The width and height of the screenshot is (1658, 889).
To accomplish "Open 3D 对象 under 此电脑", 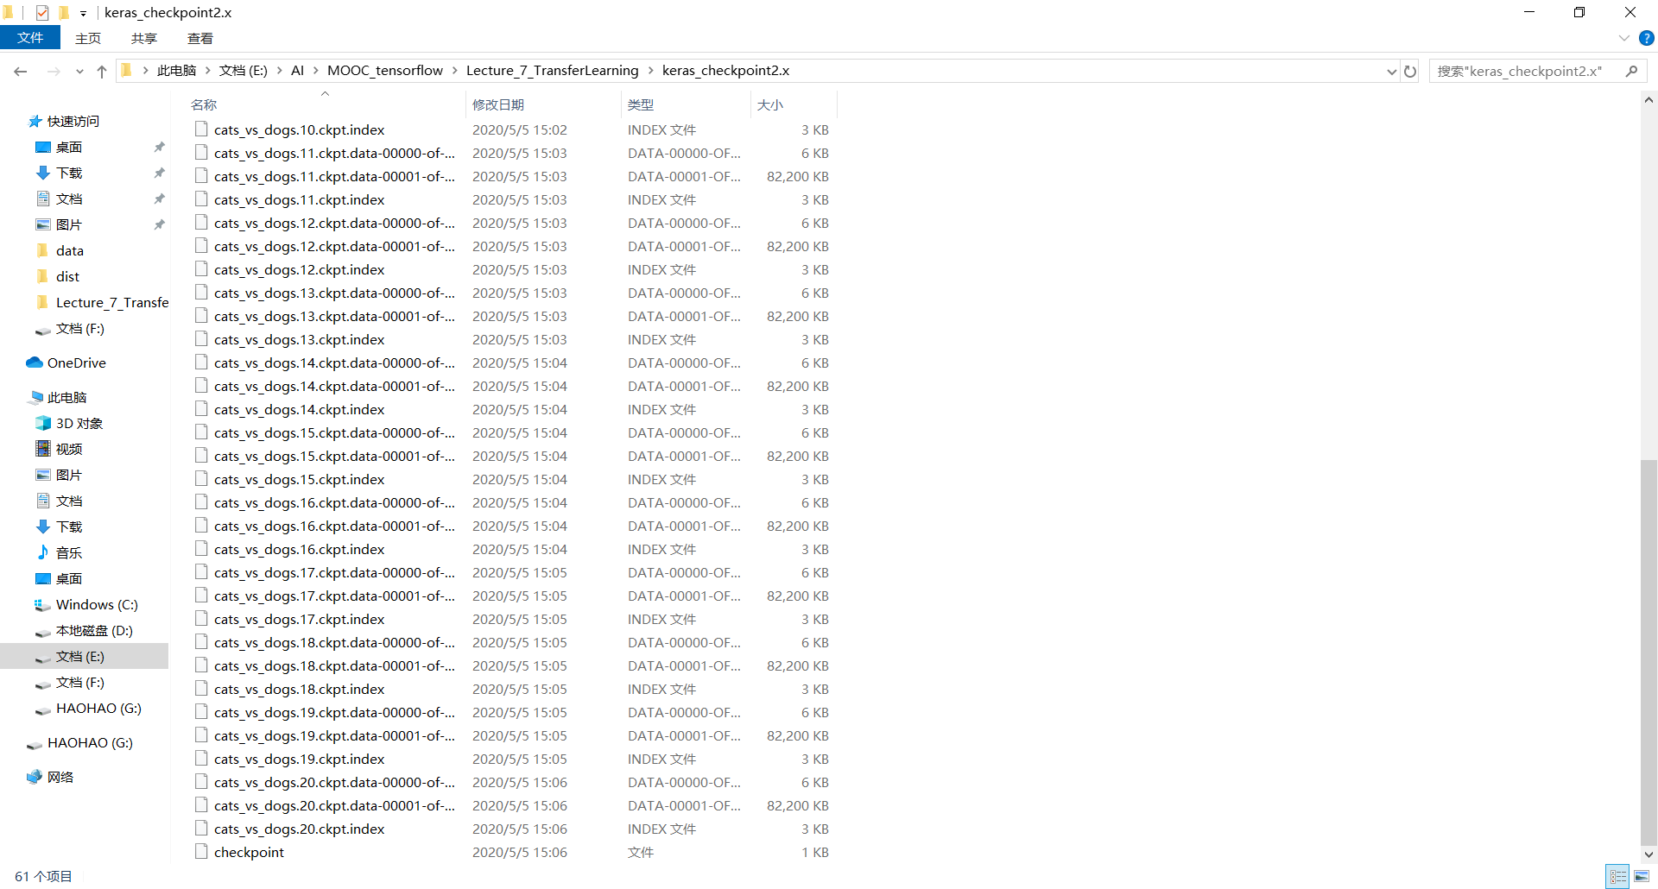I will point(79,424).
